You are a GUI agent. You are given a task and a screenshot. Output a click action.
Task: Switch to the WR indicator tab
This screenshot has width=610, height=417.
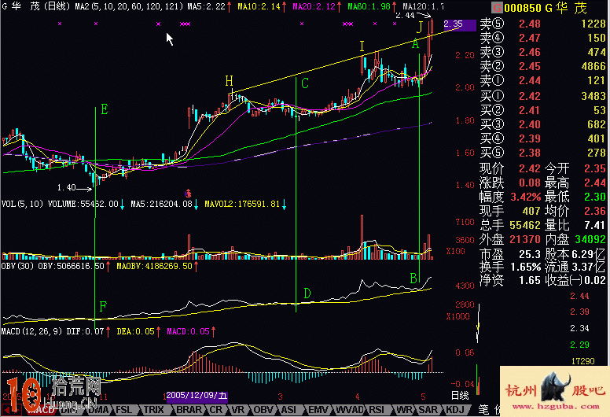click(x=404, y=410)
